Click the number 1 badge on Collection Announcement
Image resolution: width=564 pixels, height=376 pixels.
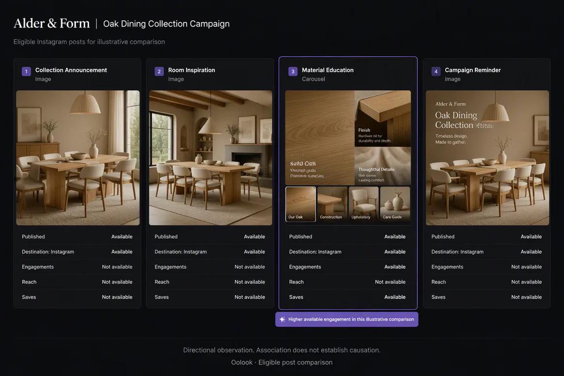[x=26, y=71]
